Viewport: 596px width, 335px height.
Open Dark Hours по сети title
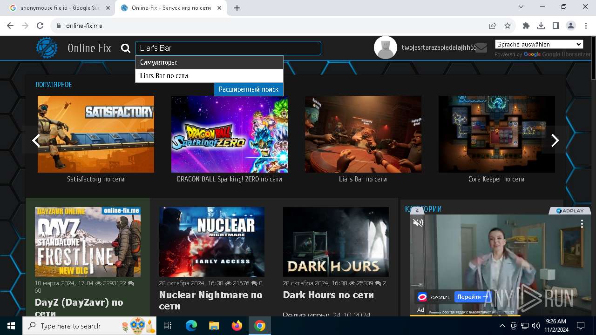328,295
